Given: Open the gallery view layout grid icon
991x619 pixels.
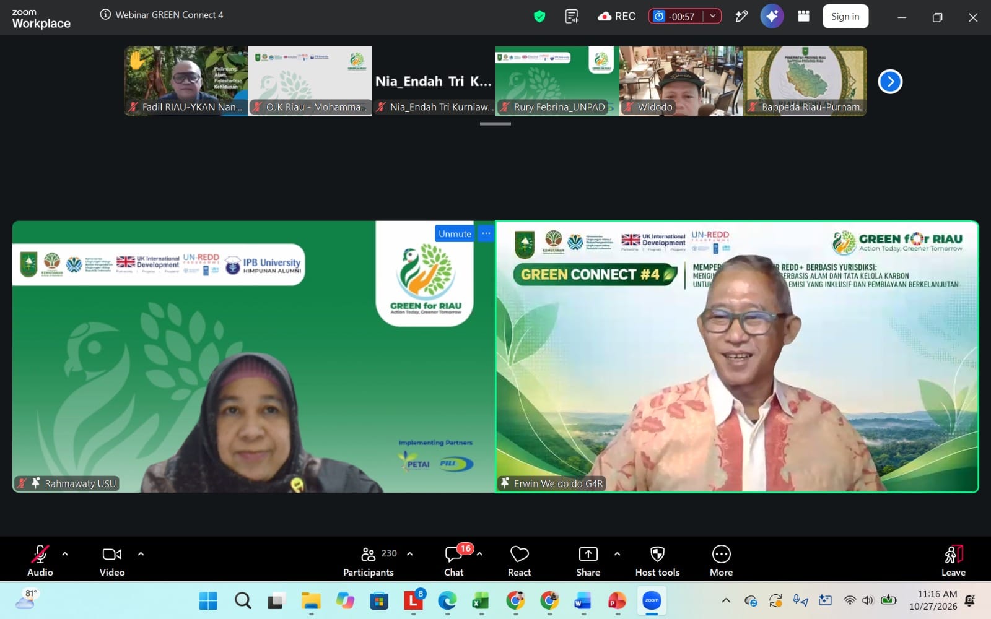Looking at the screenshot, I should click(x=803, y=16).
